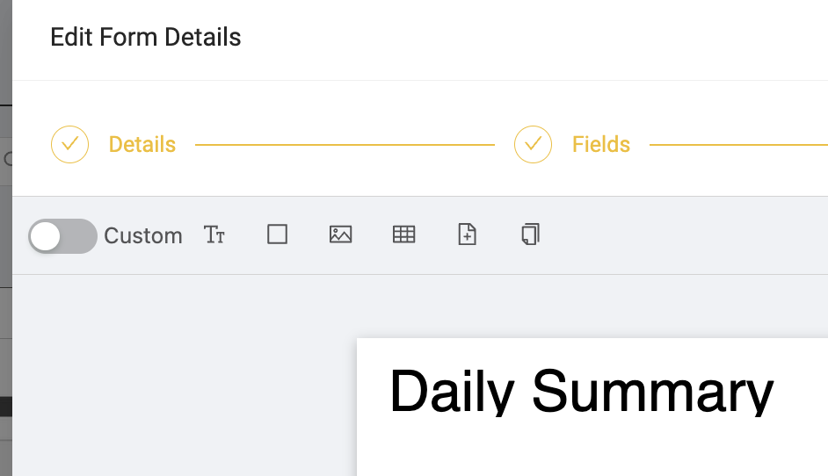Insert a table using the grid icon
The width and height of the screenshot is (828, 476).
click(x=404, y=234)
